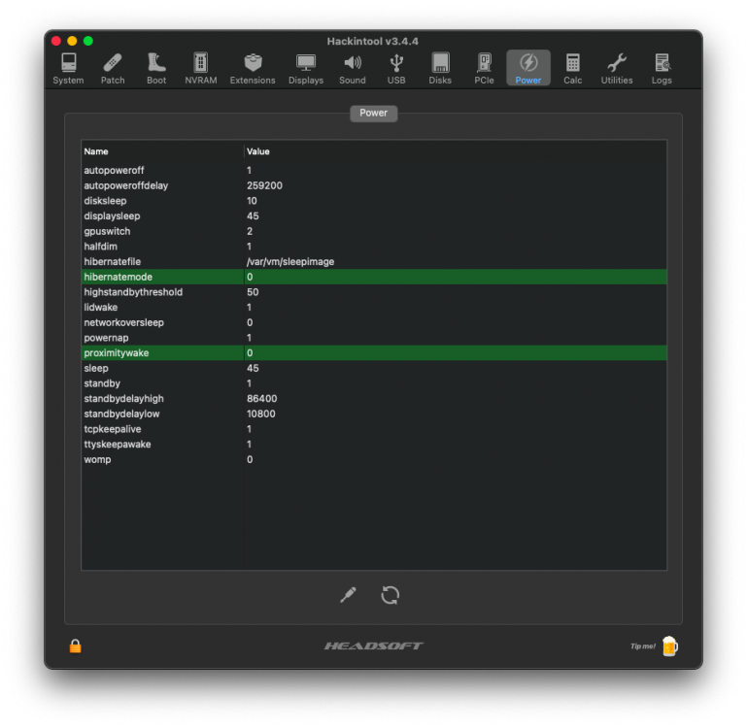This screenshot has height=728, width=747.
Task: Open the Patch section
Action: pos(113,68)
